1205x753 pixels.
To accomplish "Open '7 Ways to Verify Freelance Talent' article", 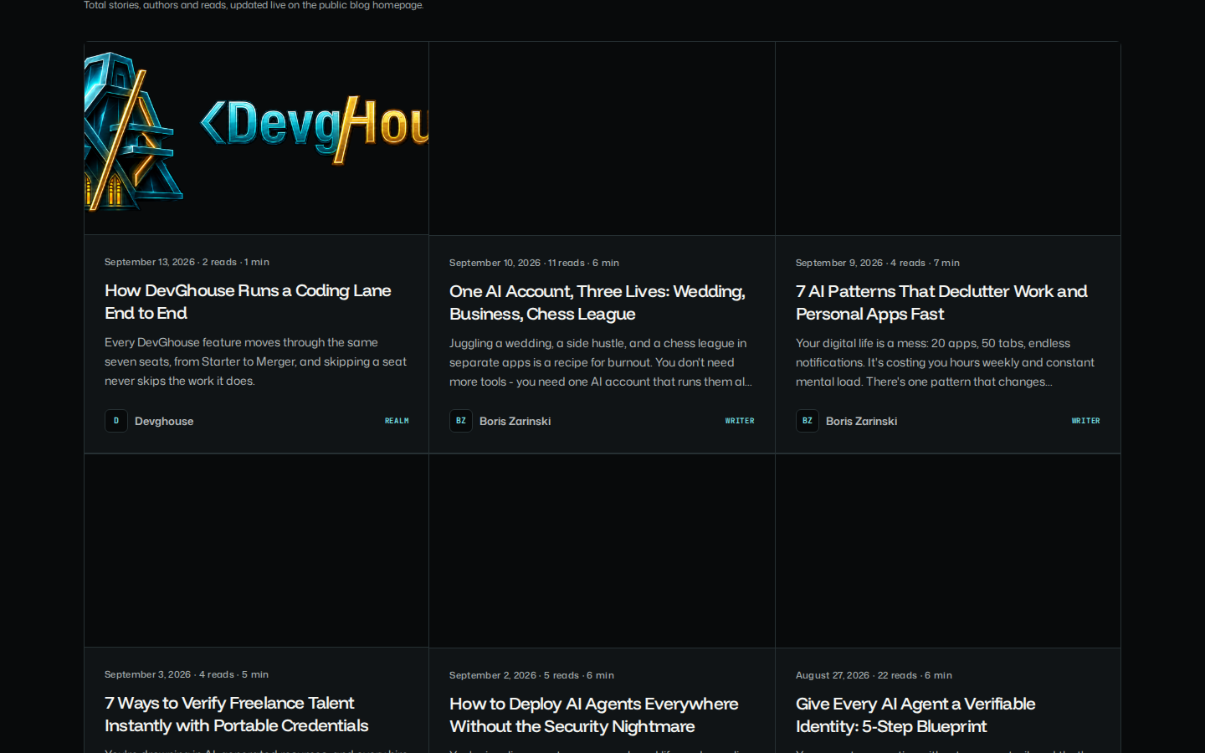I will (x=236, y=714).
